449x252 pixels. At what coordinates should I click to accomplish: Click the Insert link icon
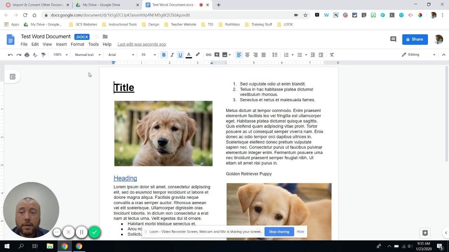pyautogui.click(x=208, y=55)
